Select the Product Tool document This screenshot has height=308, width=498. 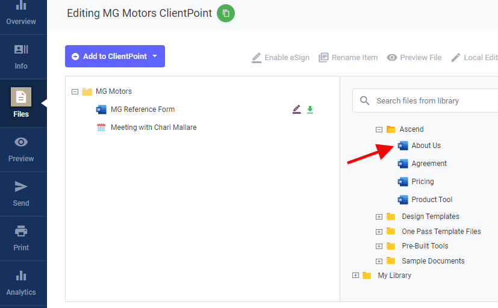point(432,200)
